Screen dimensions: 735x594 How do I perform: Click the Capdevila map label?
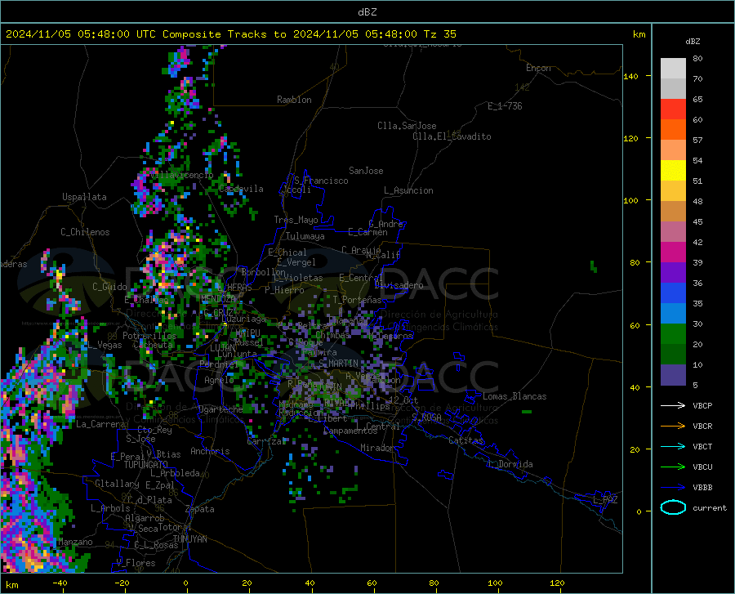click(241, 189)
